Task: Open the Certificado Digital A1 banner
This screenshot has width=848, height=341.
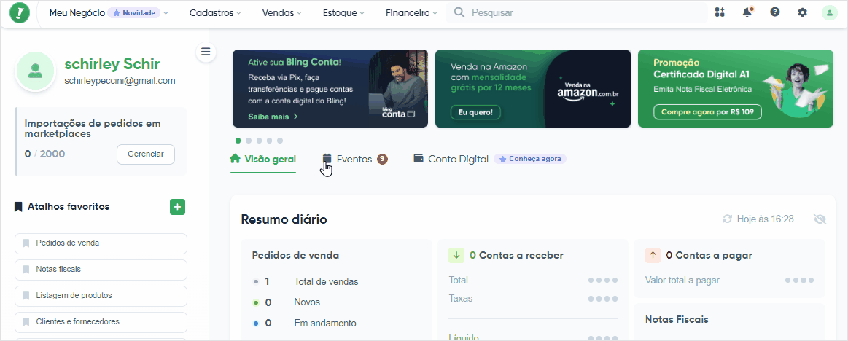Action: tap(736, 89)
